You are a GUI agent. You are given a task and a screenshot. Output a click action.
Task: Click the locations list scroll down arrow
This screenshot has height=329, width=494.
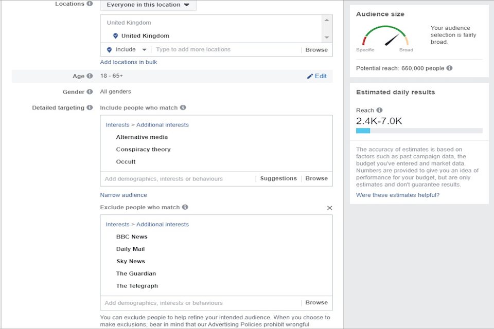[327, 38]
